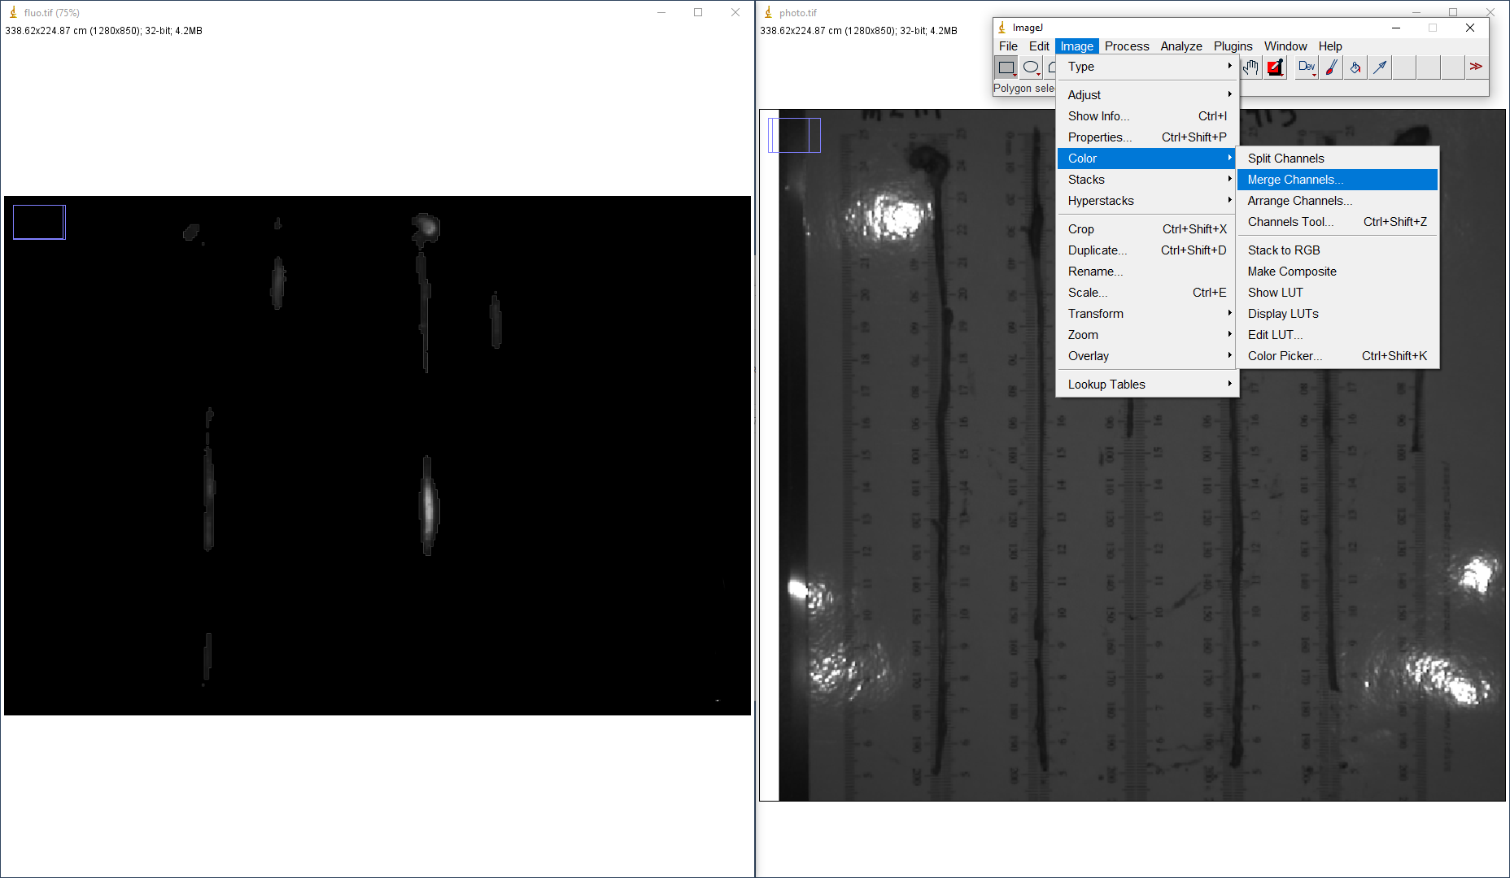
Task: Click the fluo.tif window title bar
Action: coord(325,12)
